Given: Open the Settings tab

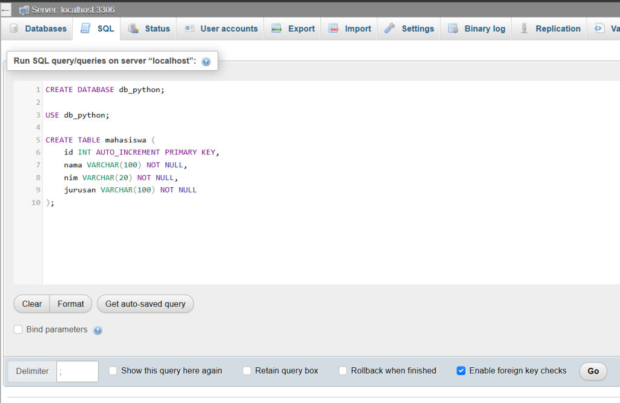Looking at the screenshot, I should [409, 28].
